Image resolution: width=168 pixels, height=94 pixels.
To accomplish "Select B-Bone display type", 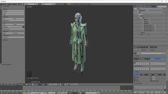I will click(150, 75).
